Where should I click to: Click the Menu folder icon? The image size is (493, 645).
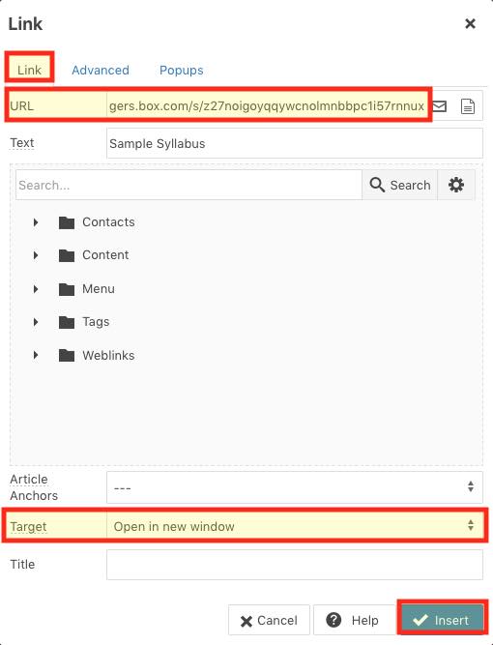(66, 289)
